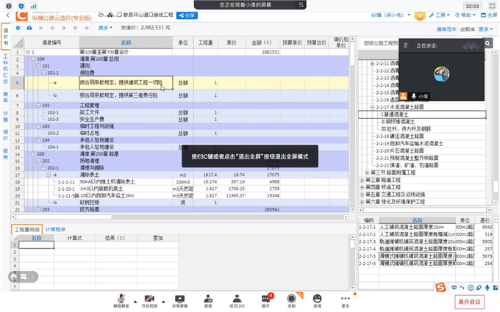Unmute microphone with 解除静音 icon
The height and width of the screenshot is (312, 500).
click(x=121, y=299)
